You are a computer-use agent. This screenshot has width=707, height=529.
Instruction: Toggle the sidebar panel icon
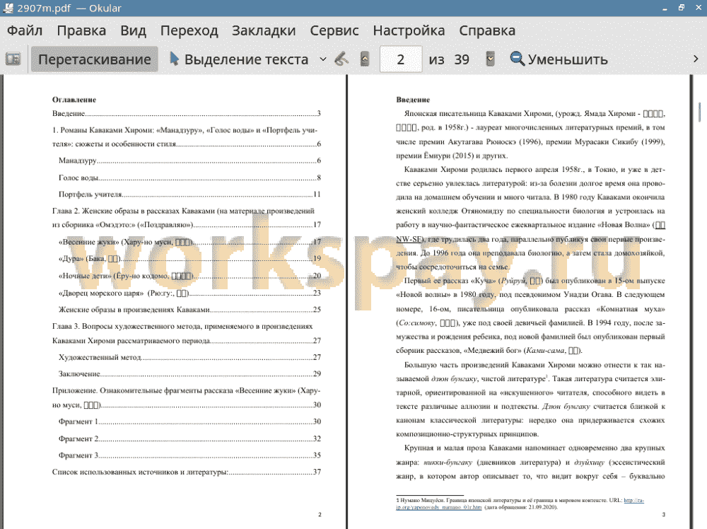(x=13, y=59)
